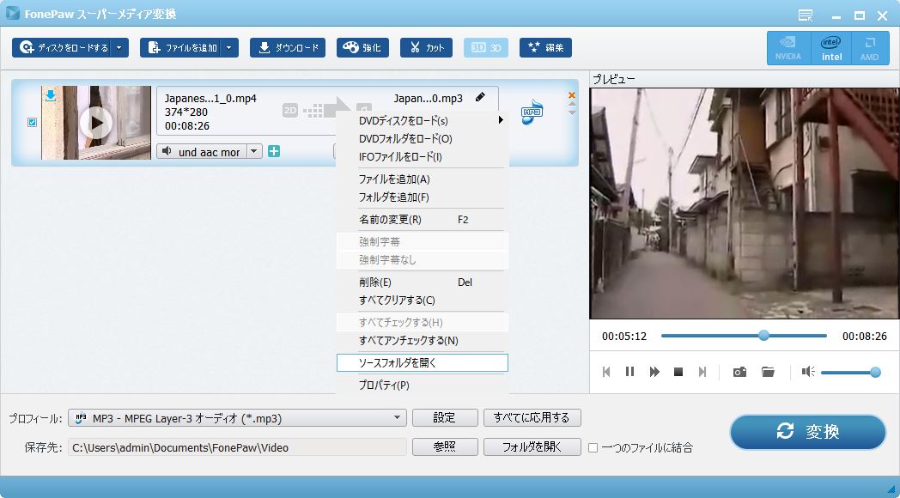
Task: Take a snapshot with the camera icon
Action: point(740,372)
